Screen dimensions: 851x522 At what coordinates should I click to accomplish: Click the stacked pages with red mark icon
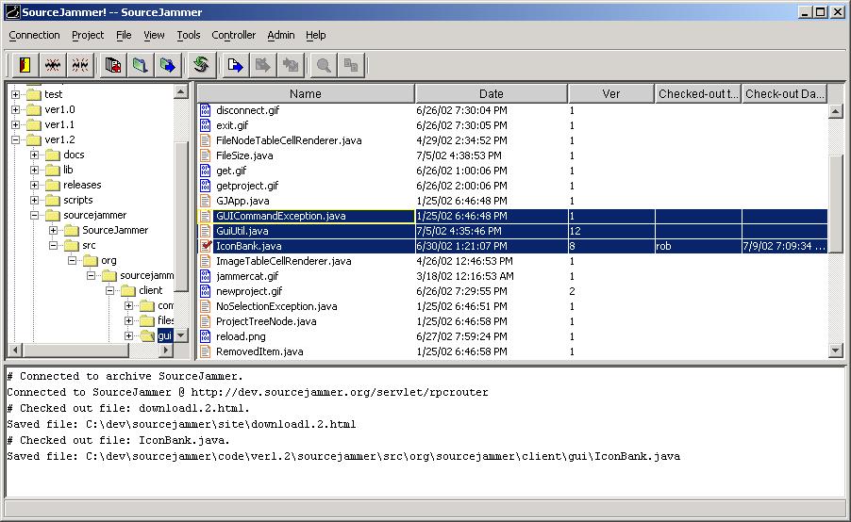click(113, 65)
